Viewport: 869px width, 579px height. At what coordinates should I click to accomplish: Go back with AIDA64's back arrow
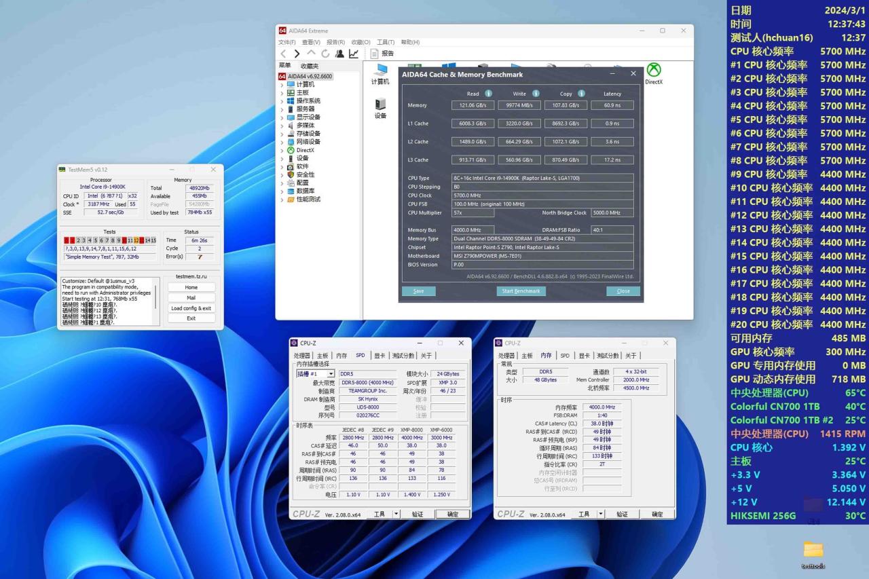click(x=283, y=54)
